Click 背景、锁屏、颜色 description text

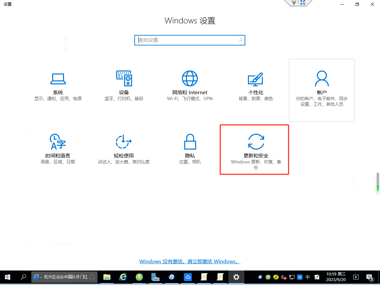coord(256,99)
